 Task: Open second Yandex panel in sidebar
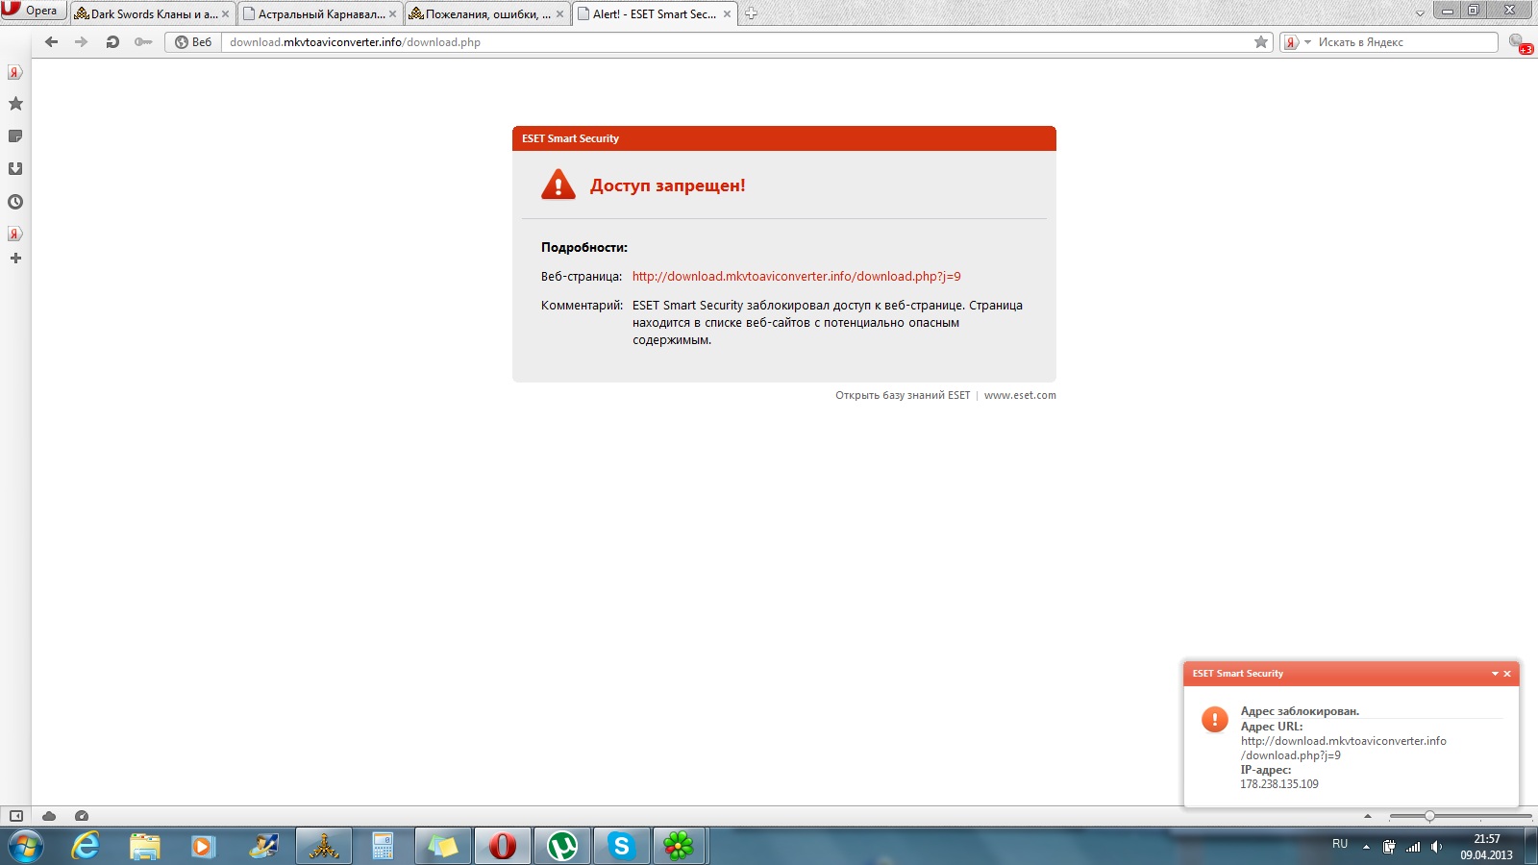coord(15,234)
